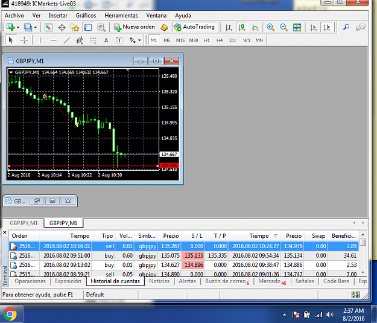The image size is (377, 323).
Task: Switch to the Operaciones tab
Action: pyautogui.click(x=30, y=281)
